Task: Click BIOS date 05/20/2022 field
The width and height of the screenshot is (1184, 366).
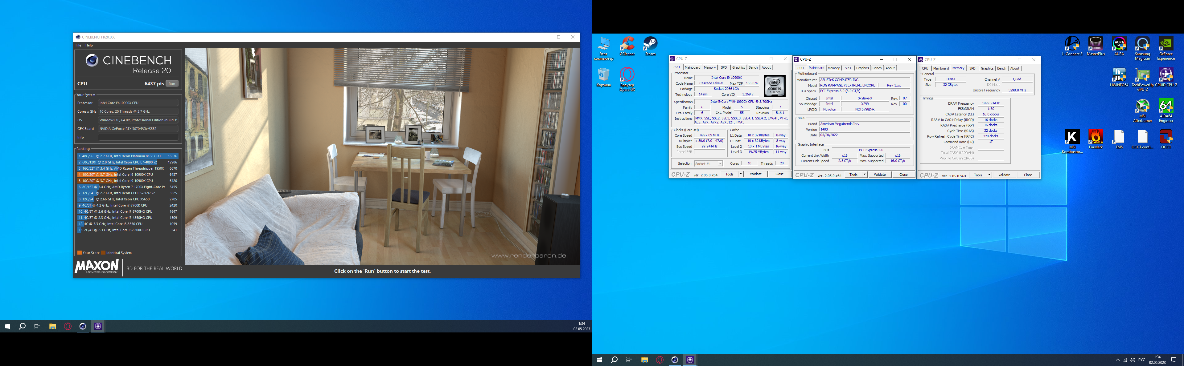Action: click(865, 135)
